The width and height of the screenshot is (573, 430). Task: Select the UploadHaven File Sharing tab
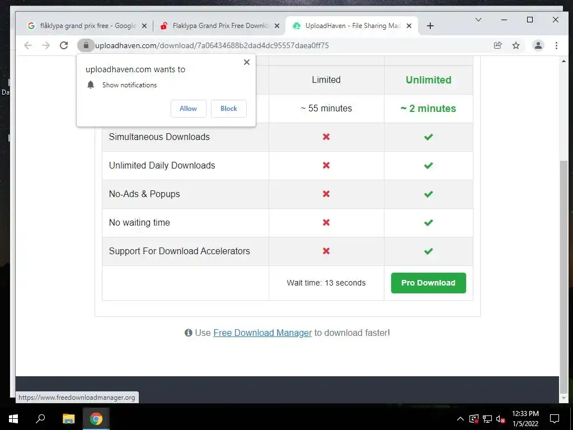click(x=351, y=26)
